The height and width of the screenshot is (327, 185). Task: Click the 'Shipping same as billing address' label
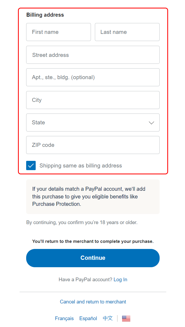pyautogui.click(x=81, y=166)
